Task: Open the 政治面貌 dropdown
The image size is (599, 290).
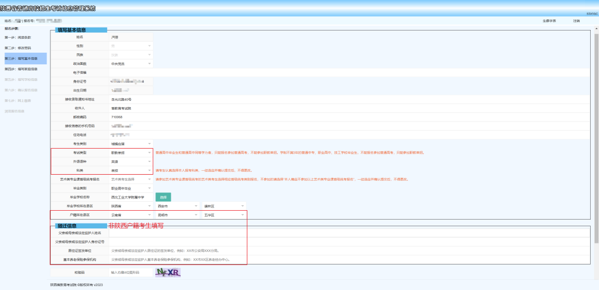Action: (131, 64)
